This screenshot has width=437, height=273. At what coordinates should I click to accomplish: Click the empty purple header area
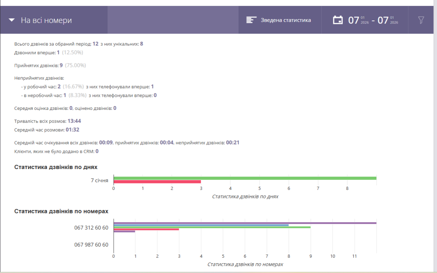click(173, 20)
